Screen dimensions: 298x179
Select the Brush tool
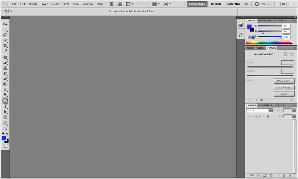pyautogui.click(x=5, y=63)
